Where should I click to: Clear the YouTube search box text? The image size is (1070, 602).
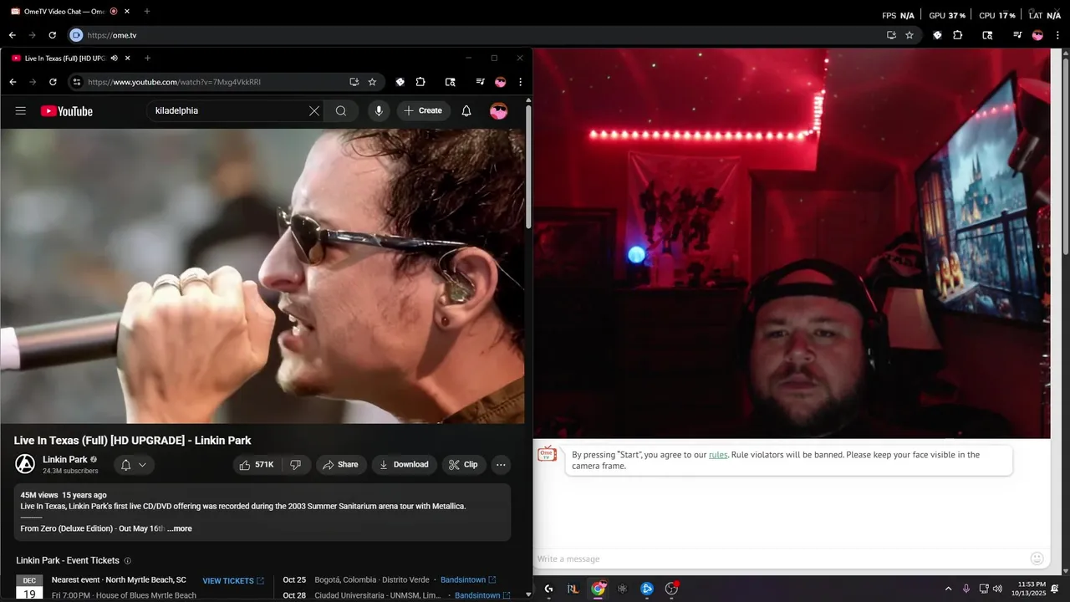tap(314, 111)
